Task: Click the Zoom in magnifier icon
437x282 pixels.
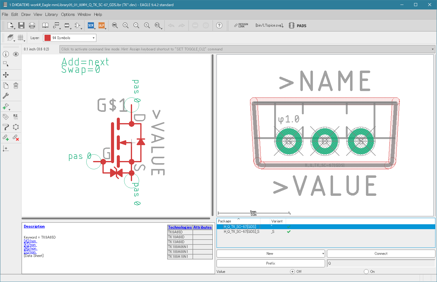Action: click(125, 25)
